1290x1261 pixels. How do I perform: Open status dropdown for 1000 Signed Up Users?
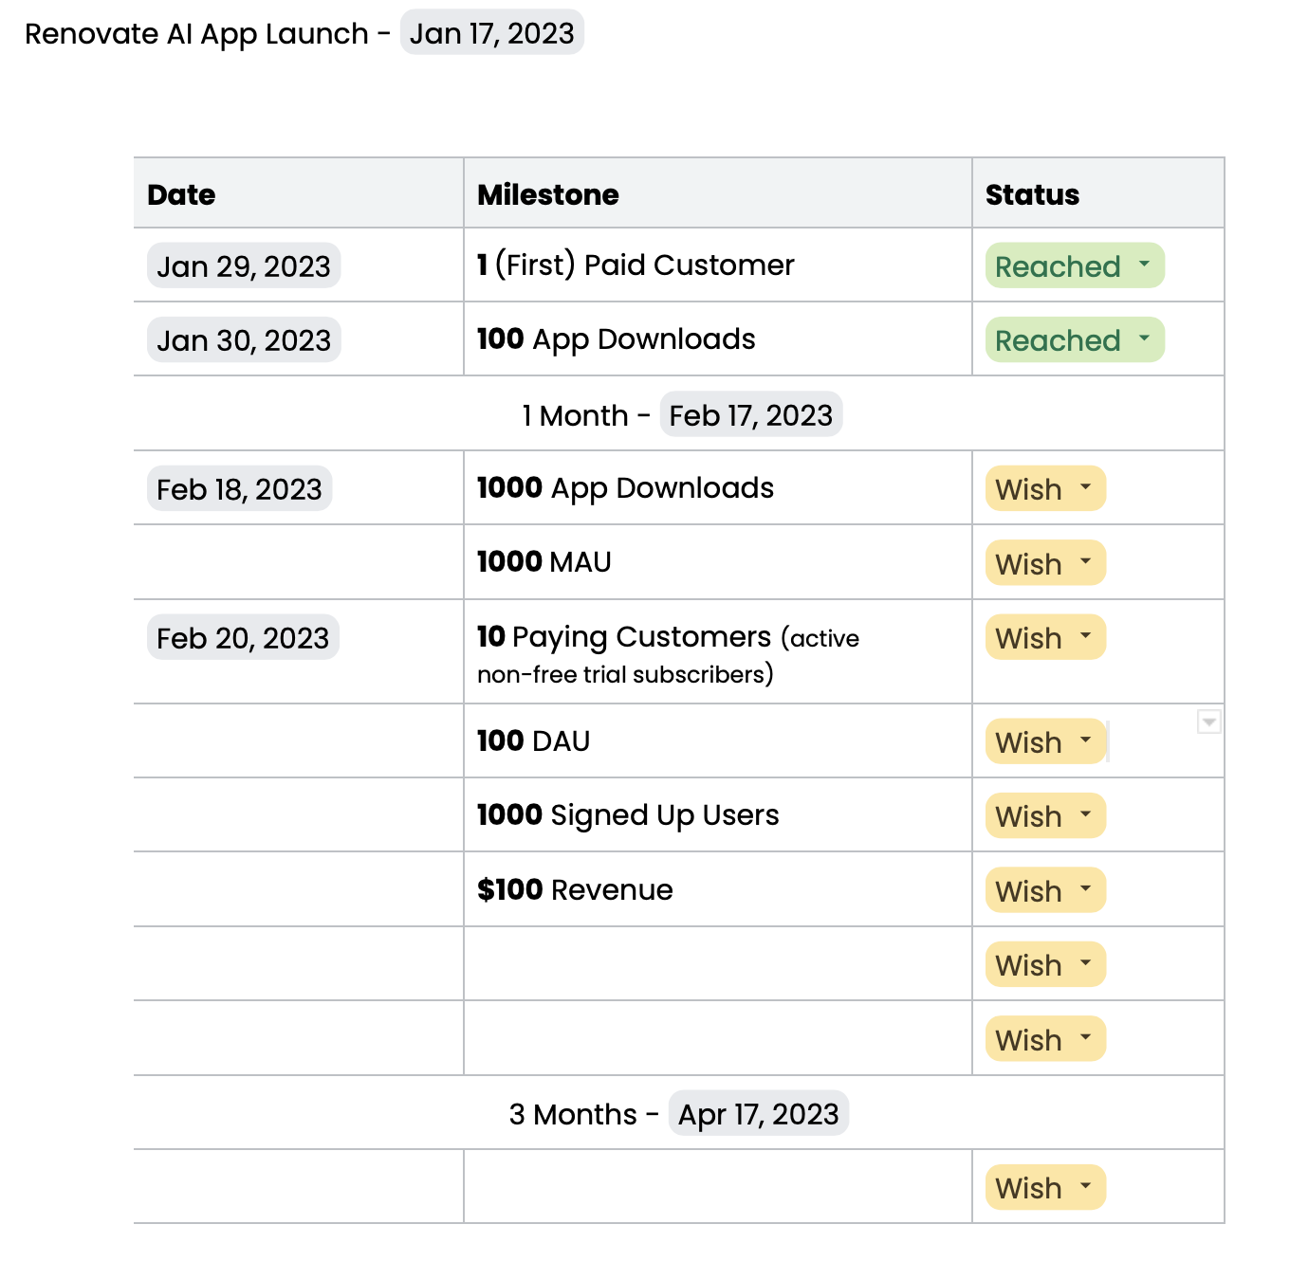pos(1045,816)
